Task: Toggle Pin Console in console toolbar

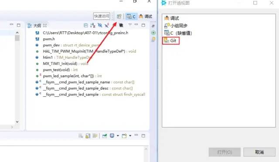Action: (105, 136)
